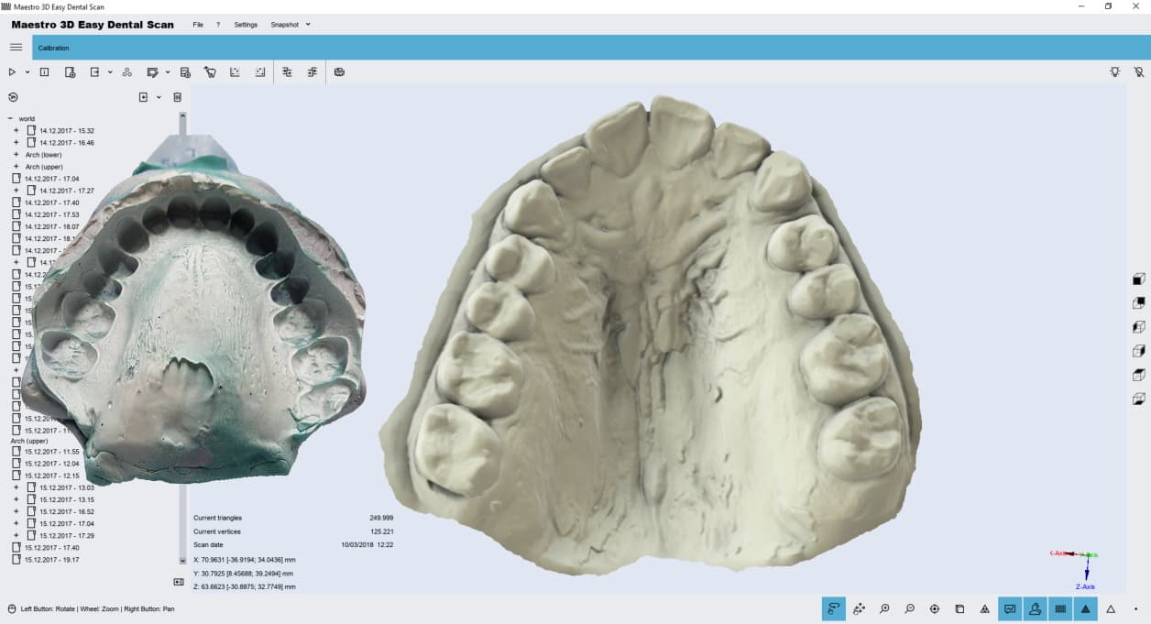Click the trash delete icon above tree

coord(178,97)
